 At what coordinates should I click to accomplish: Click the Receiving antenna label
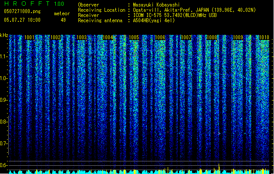tap(100, 20)
